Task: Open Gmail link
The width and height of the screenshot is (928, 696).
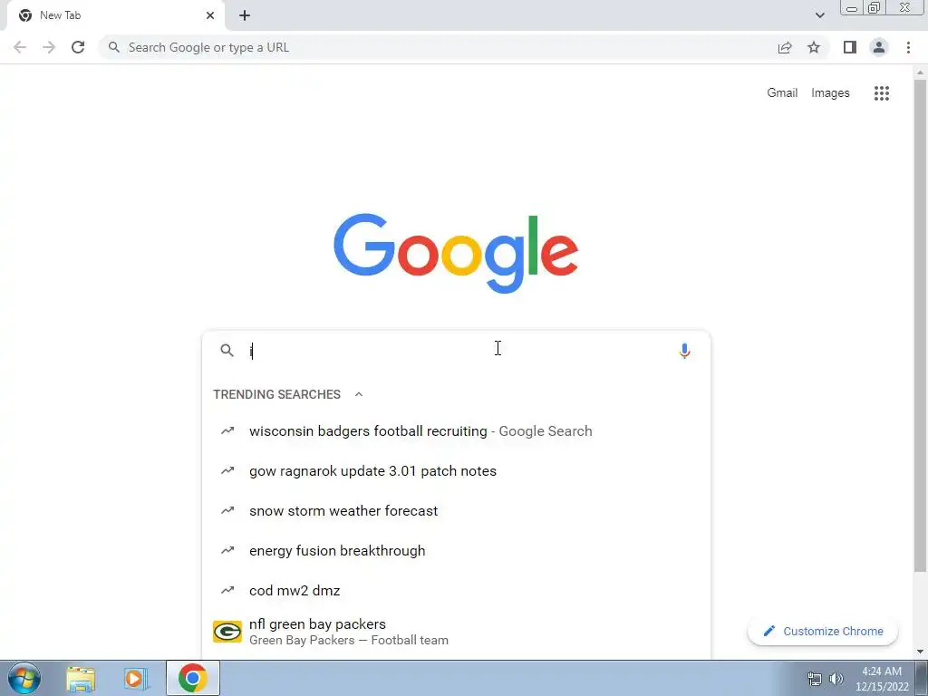Action: coord(782,93)
